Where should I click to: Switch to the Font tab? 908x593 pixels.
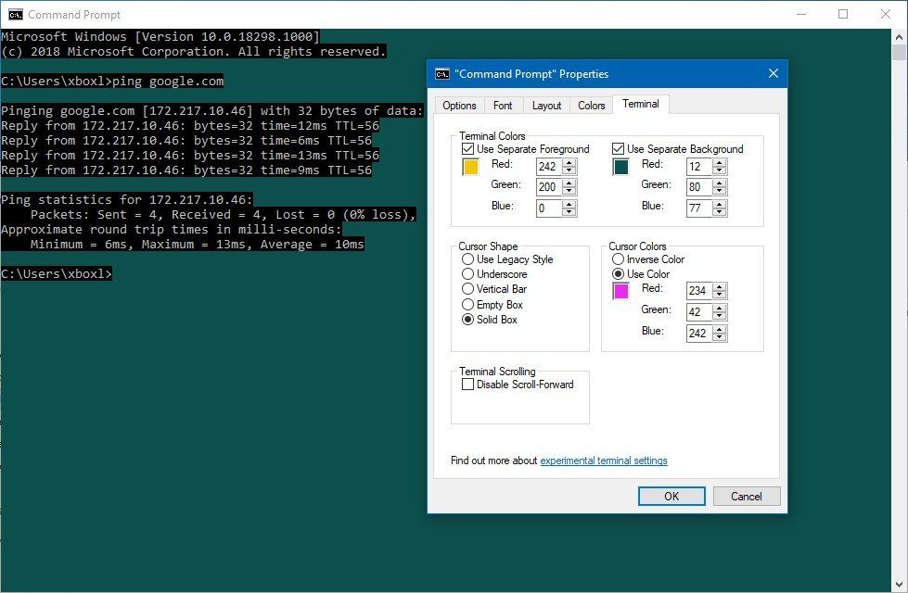(503, 105)
